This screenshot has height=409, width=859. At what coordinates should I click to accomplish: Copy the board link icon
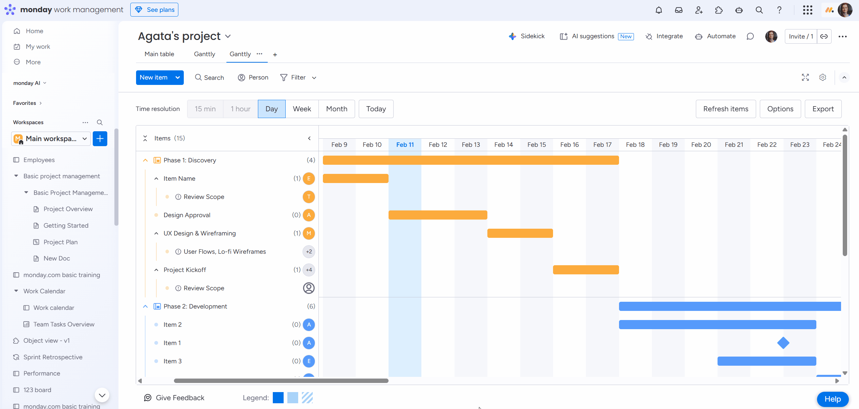coord(824,36)
